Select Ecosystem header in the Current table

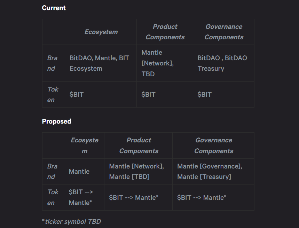101,32
